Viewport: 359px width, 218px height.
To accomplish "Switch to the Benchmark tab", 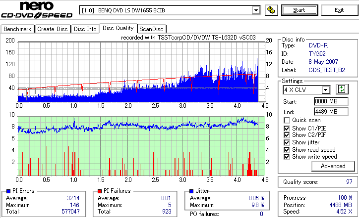I will 17,29.
